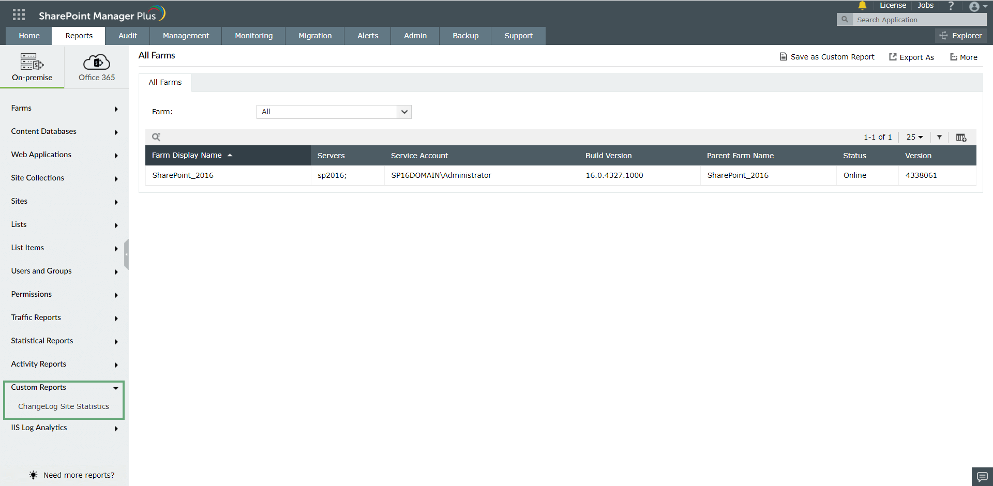Open the Alerts tab
The image size is (993, 486).
(368, 36)
